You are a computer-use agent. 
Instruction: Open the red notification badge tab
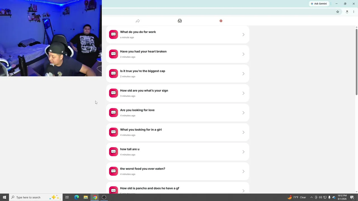pos(221,21)
